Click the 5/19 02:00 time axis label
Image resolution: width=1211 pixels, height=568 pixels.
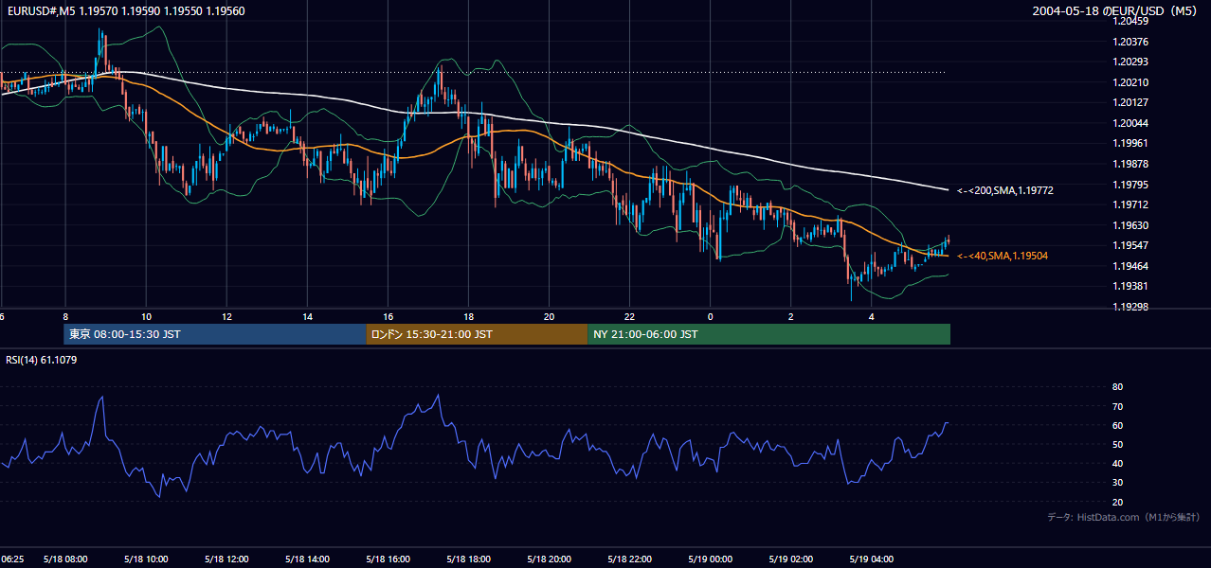click(790, 559)
